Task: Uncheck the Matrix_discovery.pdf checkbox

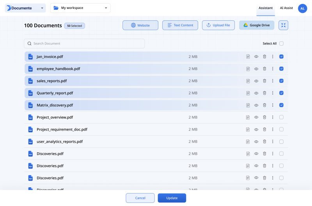Action: pos(281,105)
